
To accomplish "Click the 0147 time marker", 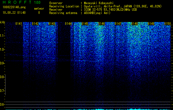I will point(118,24).
